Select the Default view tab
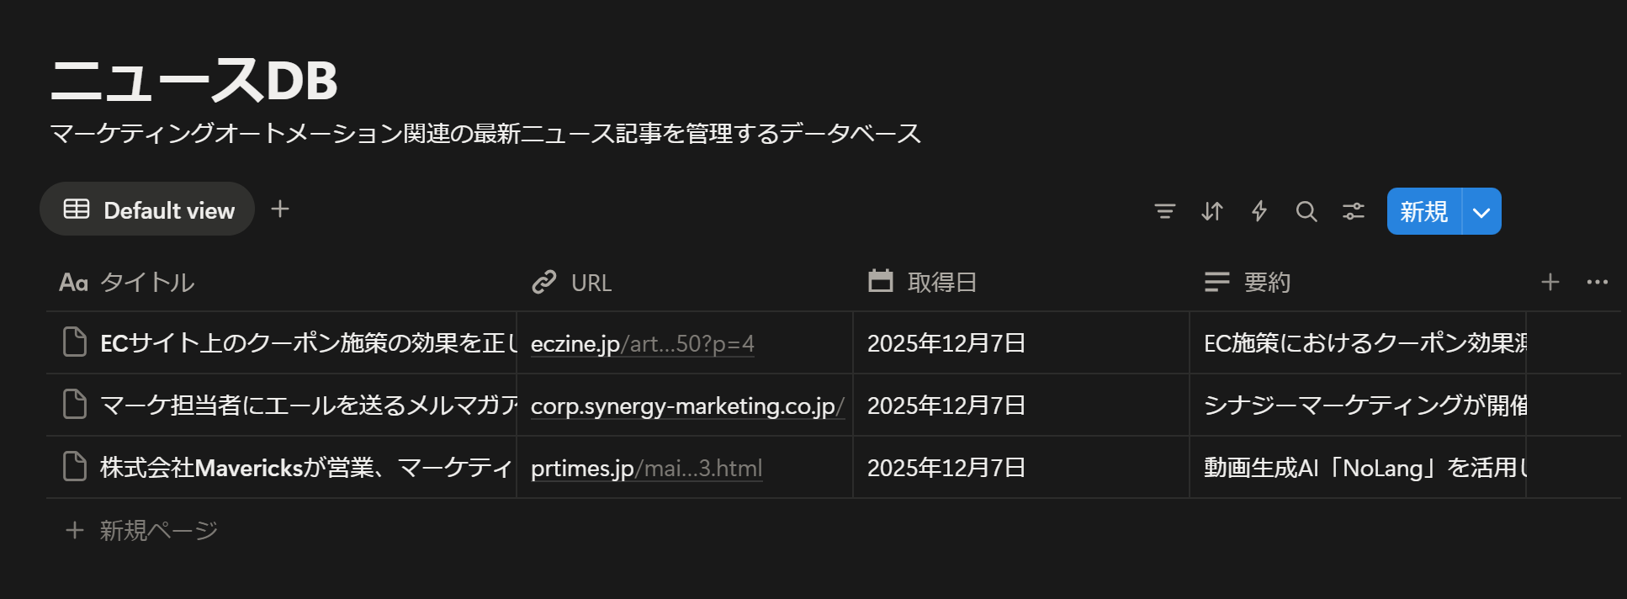1627x599 pixels. (148, 209)
